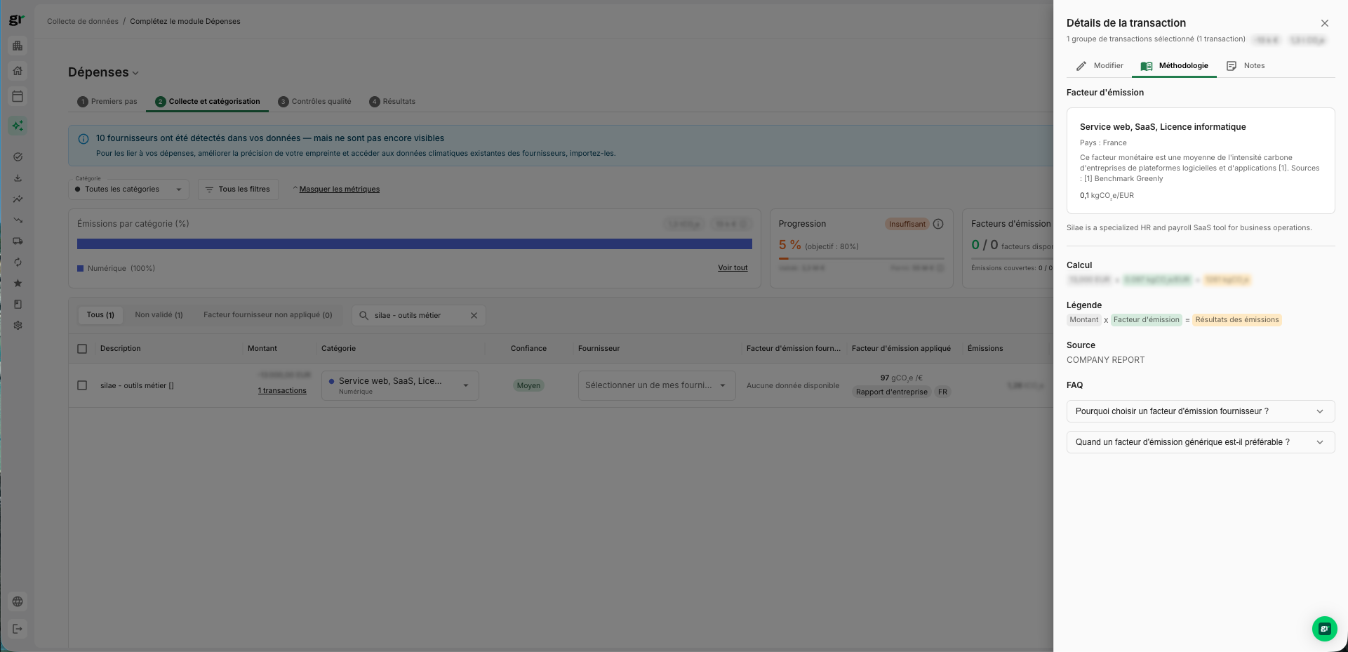Viewport: 1348px width, 652px height.
Task: Open the 'Toutes les catégories' dropdown
Action: [128, 189]
